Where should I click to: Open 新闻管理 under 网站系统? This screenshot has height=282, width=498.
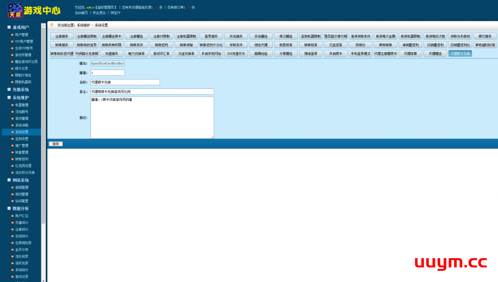click(21, 188)
